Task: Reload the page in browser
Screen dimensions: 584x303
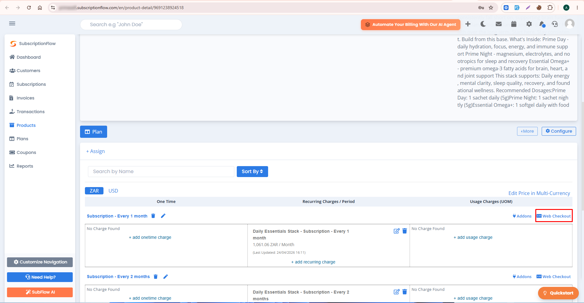Action: coord(29,8)
